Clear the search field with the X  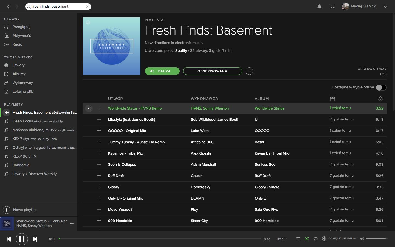tap(87, 7)
